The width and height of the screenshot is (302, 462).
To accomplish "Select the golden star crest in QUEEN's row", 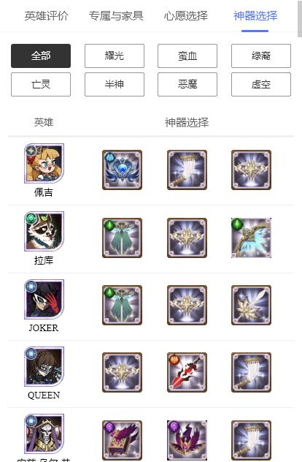I will click(122, 372).
